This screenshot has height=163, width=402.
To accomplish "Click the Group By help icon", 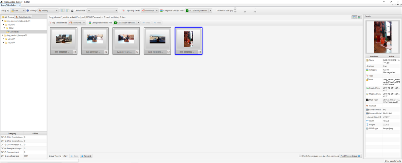I will tap(27, 11).
